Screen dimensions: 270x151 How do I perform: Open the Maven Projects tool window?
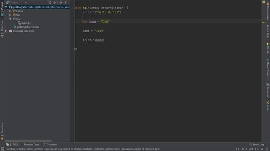(268, 68)
